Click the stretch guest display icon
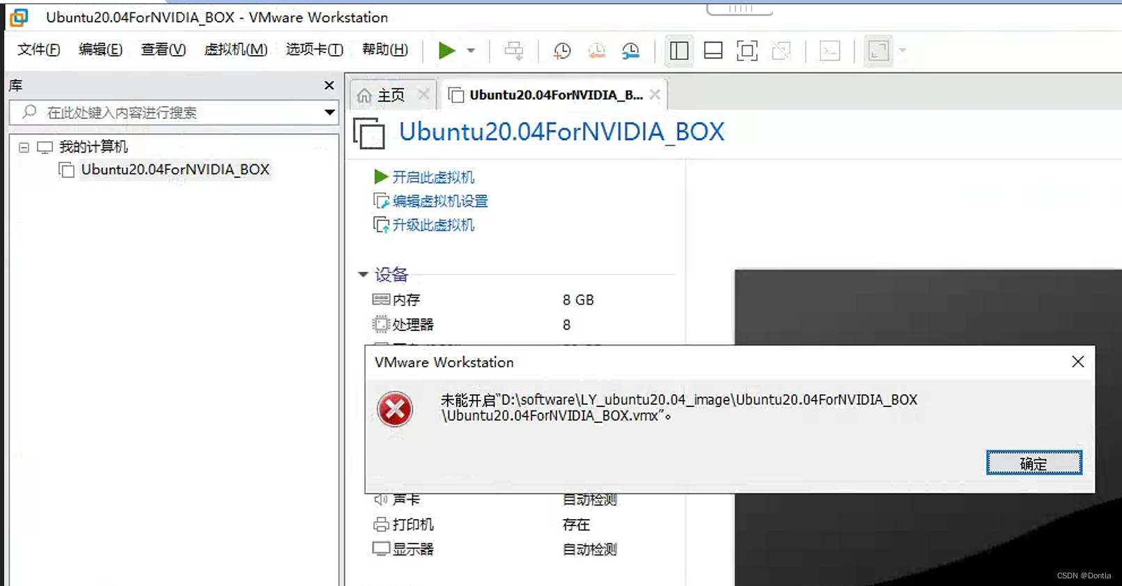The width and height of the screenshot is (1122, 586). click(879, 50)
